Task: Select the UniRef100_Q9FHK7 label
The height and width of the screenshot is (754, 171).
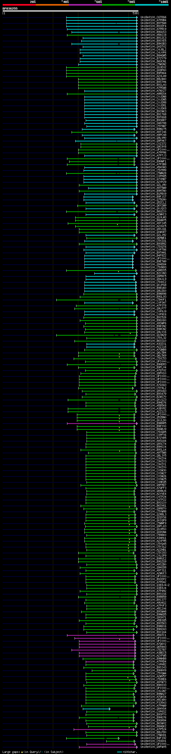Action: click(153, 141)
